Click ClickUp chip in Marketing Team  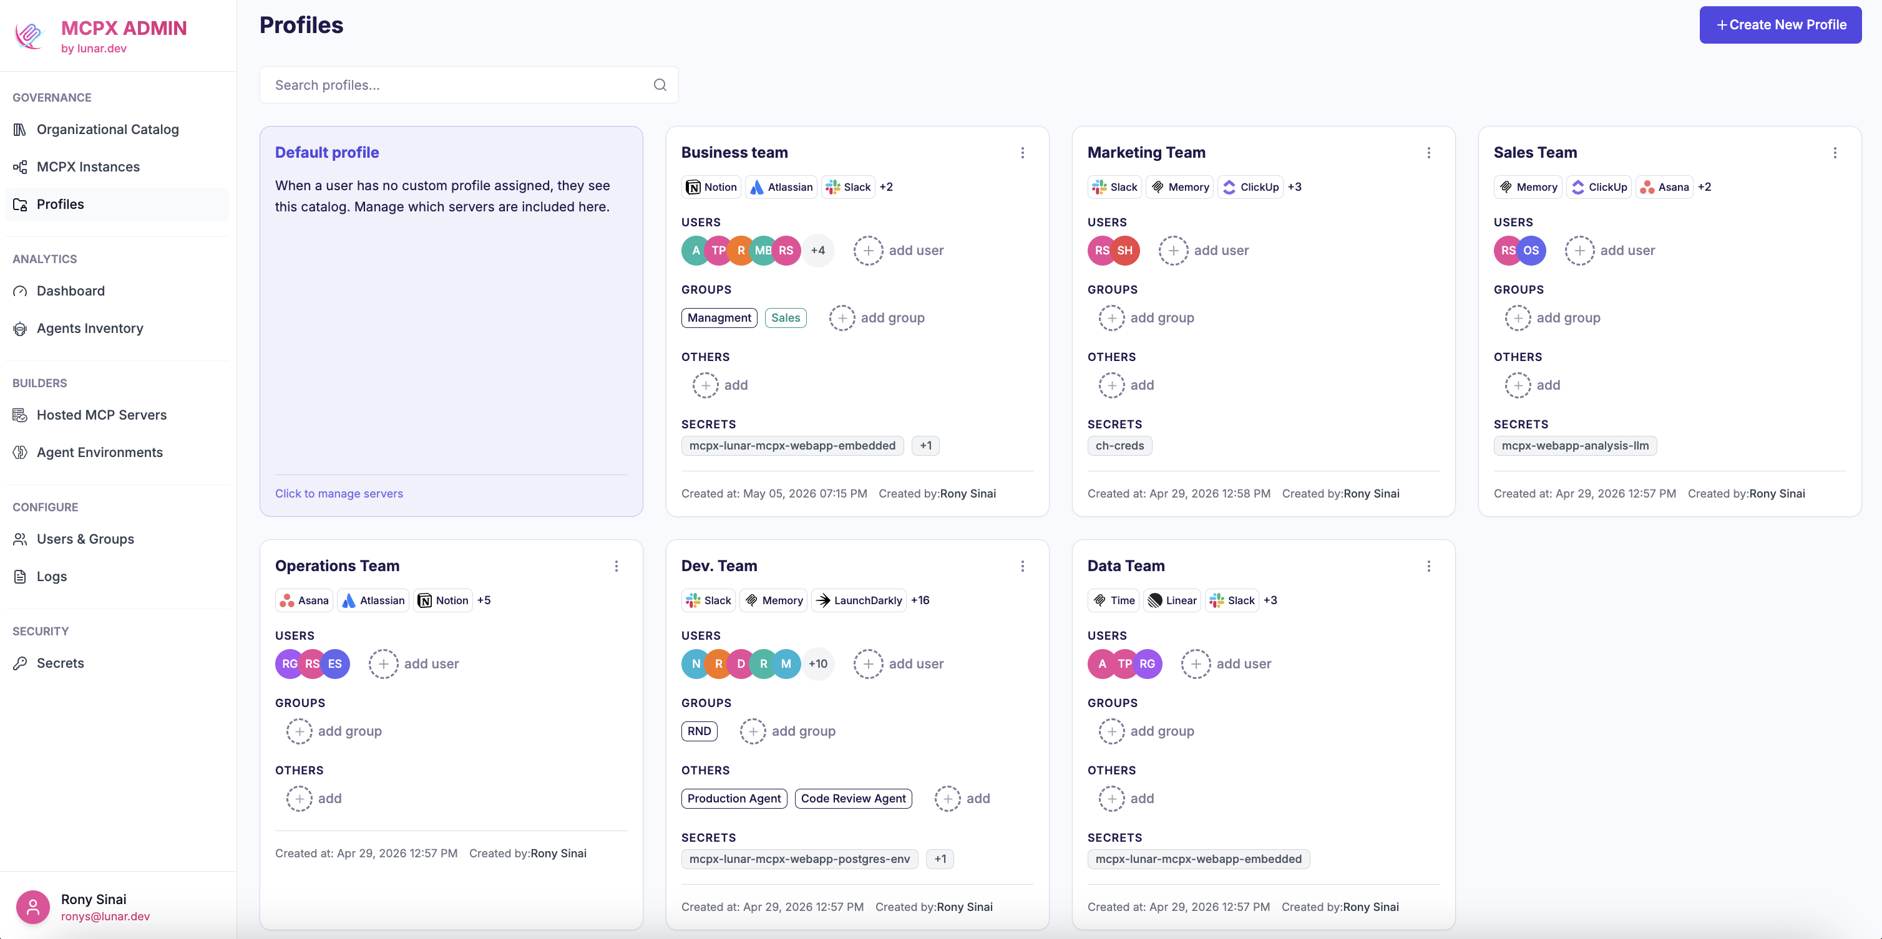click(1250, 187)
